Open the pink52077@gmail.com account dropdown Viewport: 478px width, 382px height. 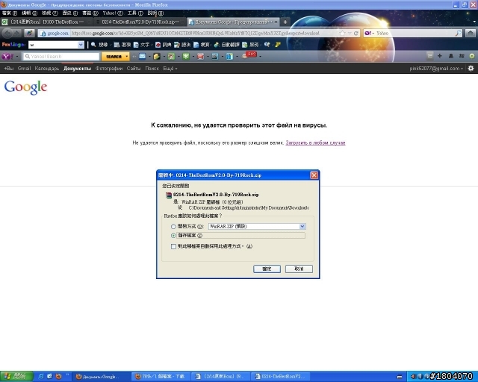pyautogui.click(x=436, y=68)
